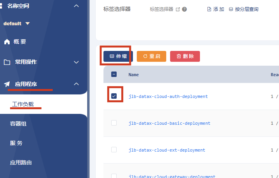This screenshot has width=279, height=178.
Task: Collapse the 应用程序 section chevron
Action: tap(76, 84)
